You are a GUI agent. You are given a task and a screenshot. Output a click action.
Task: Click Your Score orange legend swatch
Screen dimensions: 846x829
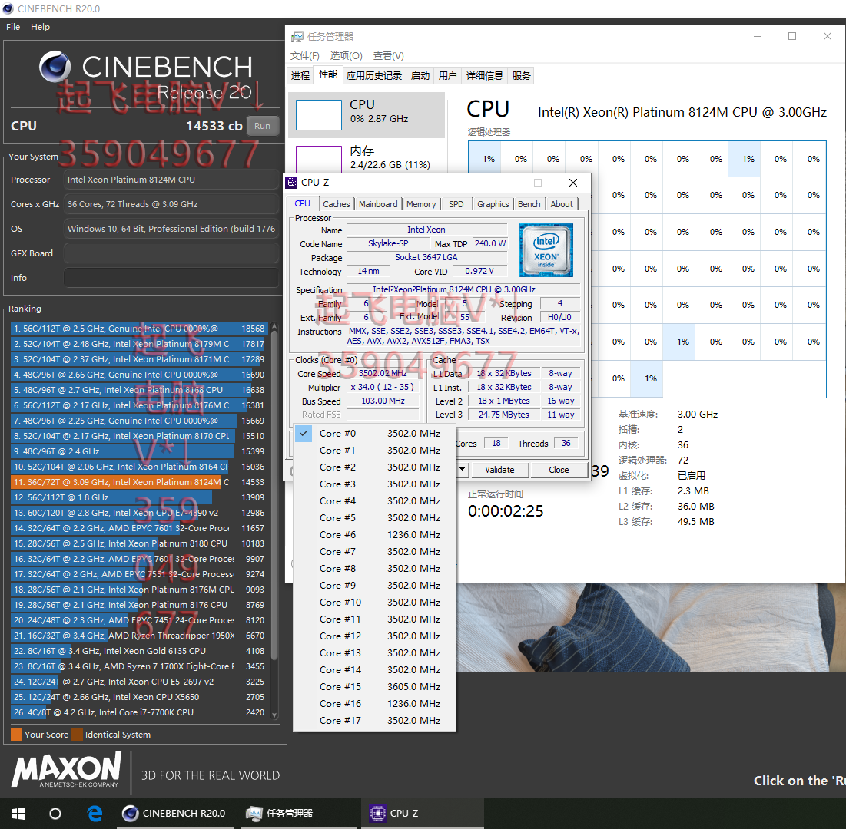[x=16, y=735]
